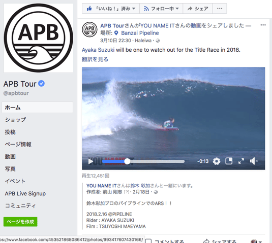The height and width of the screenshot is (243, 272).
Task: Open video settings gear
Action: point(217,161)
